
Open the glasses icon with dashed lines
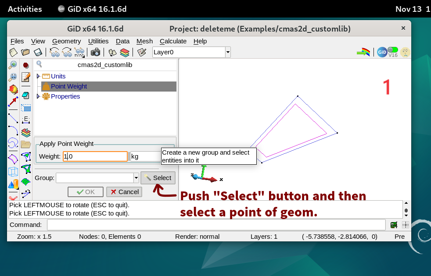(x=79, y=52)
